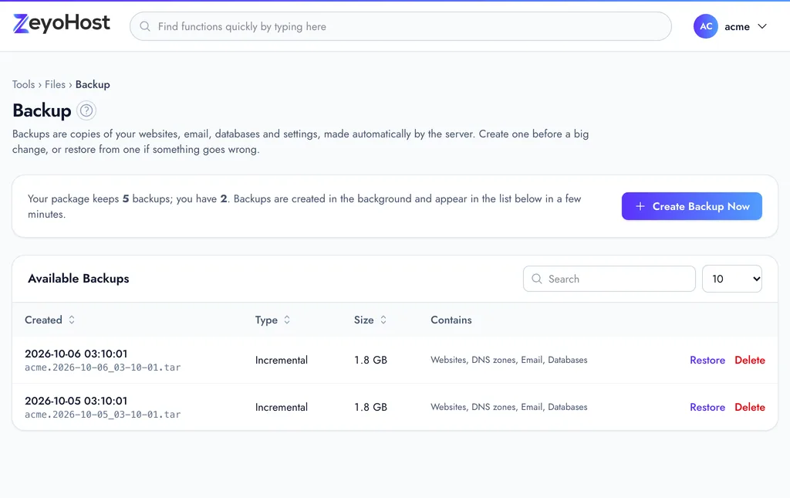This screenshot has width=790, height=498.
Task: Click the Type column header
Action: tap(266, 320)
